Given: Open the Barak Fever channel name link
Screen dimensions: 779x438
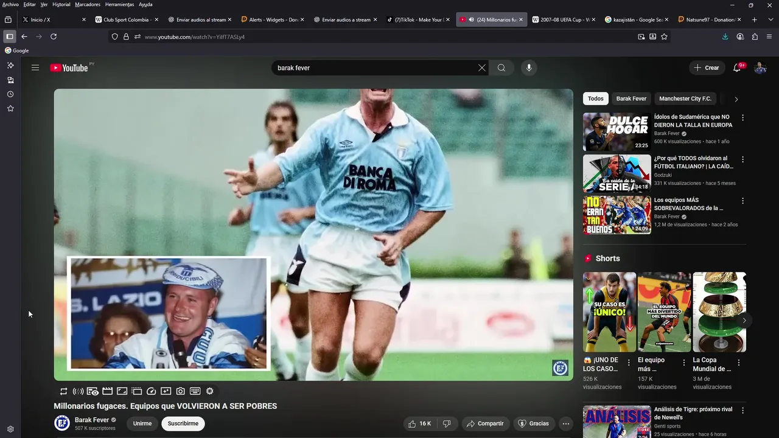Looking at the screenshot, I should (x=92, y=420).
